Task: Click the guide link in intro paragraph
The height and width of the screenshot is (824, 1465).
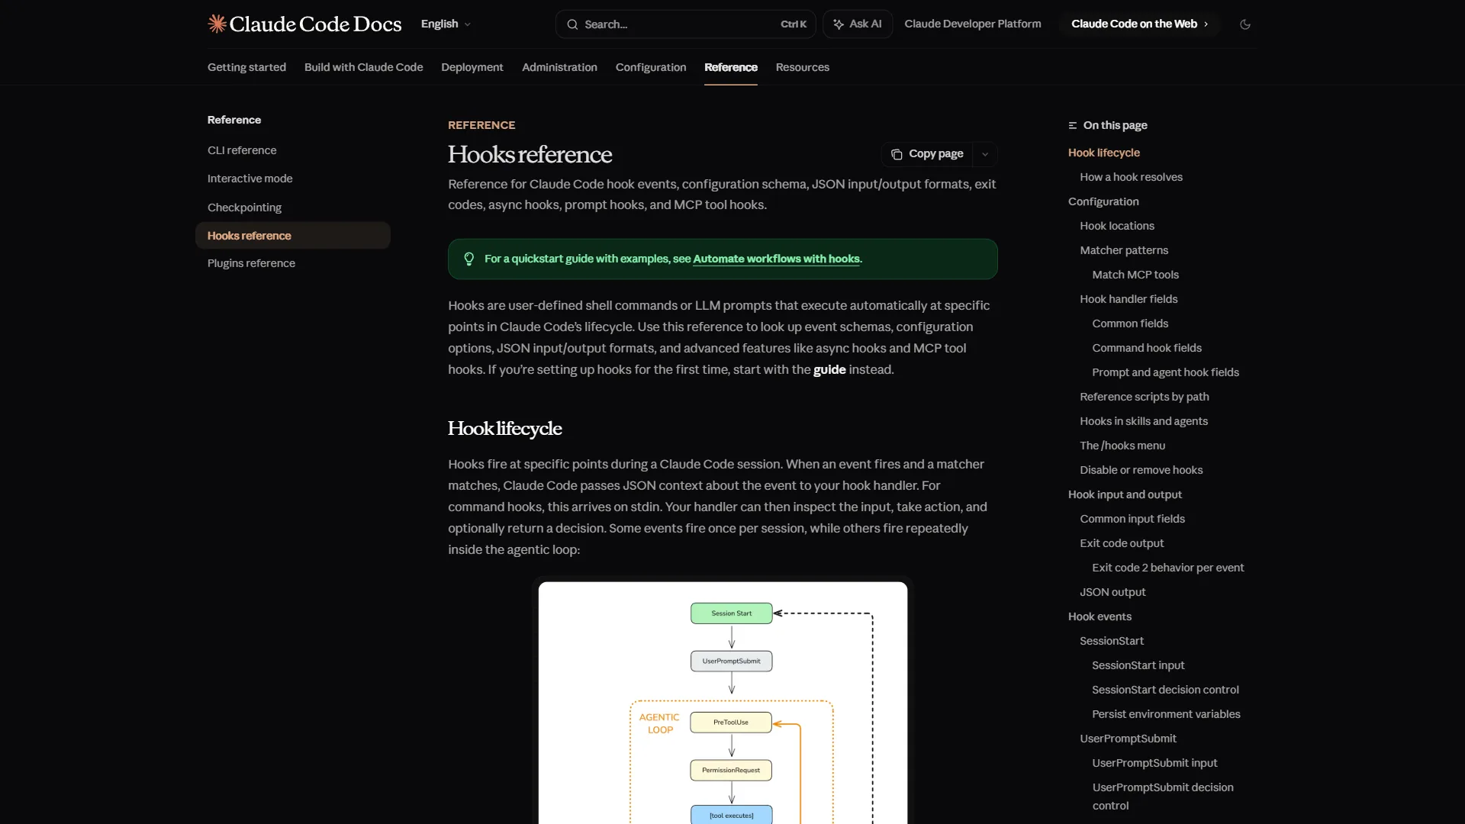Action: (x=829, y=369)
